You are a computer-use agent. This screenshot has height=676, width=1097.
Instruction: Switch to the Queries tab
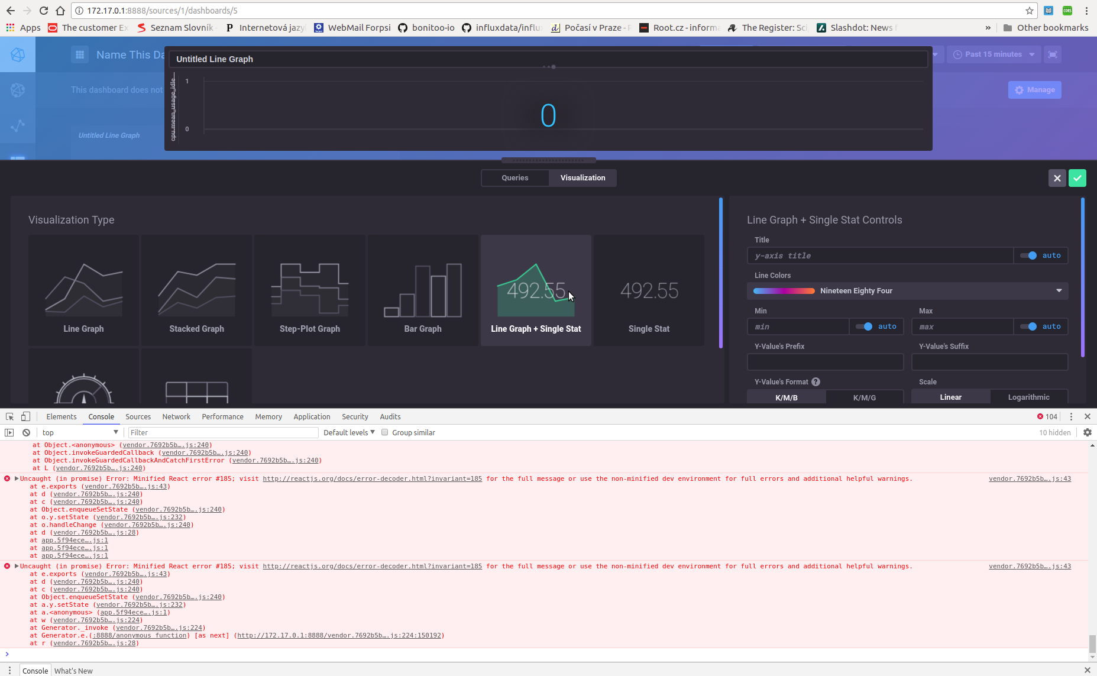pos(514,177)
